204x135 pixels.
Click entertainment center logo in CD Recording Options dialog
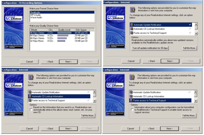13,46
